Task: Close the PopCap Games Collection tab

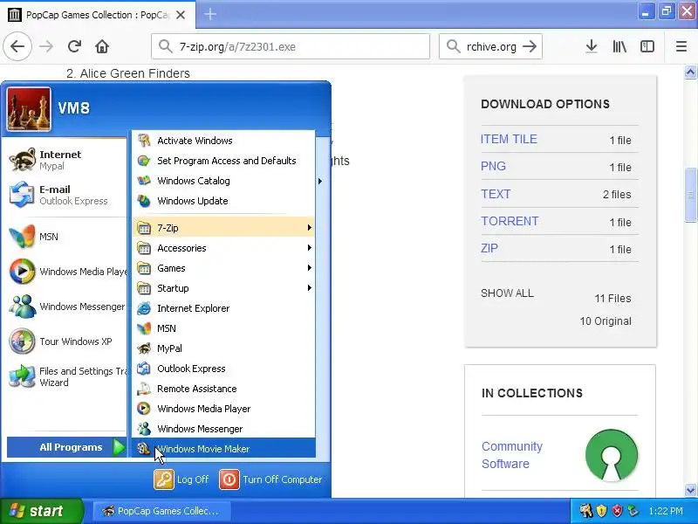Action: click(181, 15)
